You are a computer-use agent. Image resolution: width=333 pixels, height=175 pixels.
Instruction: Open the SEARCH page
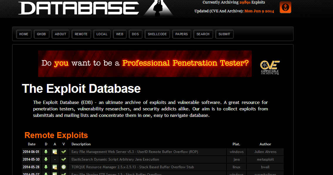coord(203,34)
